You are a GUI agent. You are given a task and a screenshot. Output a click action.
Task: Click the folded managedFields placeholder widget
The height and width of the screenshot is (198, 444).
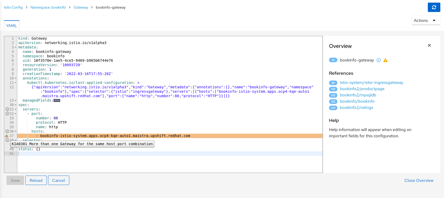pos(57,100)
